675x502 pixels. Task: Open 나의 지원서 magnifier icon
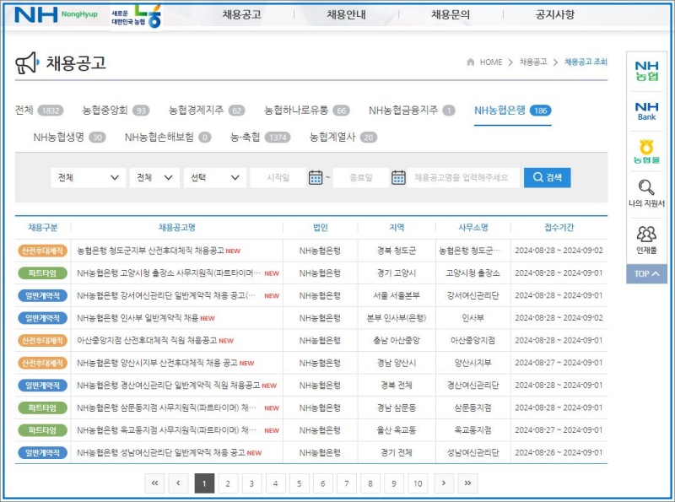pyautogui.click(x=646, y=187)
